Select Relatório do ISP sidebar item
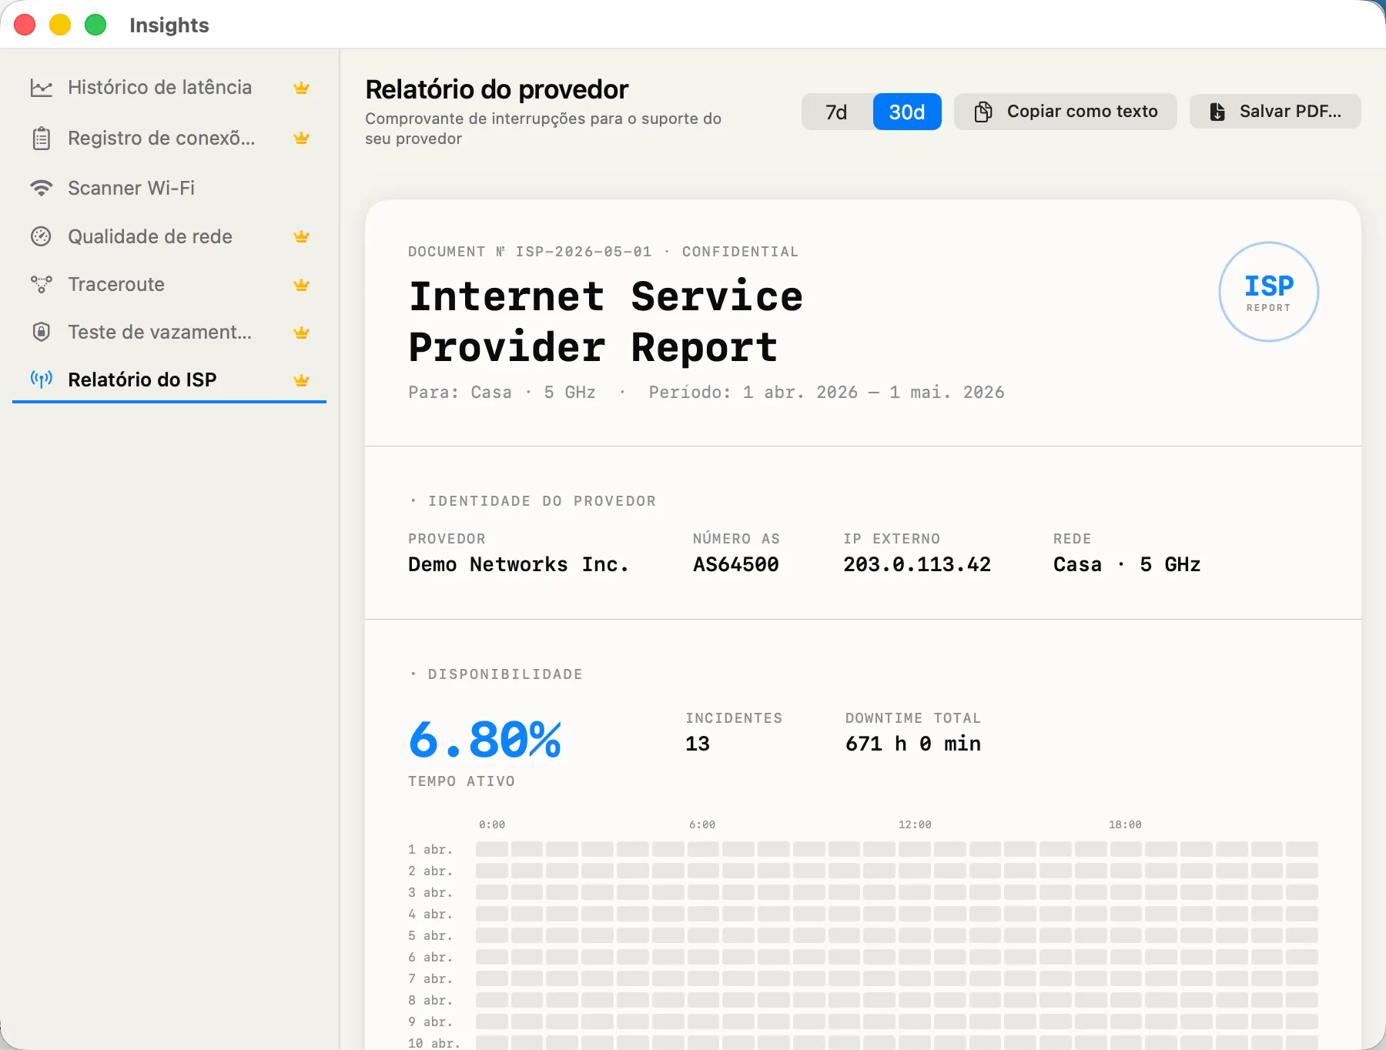 (169, 380)
